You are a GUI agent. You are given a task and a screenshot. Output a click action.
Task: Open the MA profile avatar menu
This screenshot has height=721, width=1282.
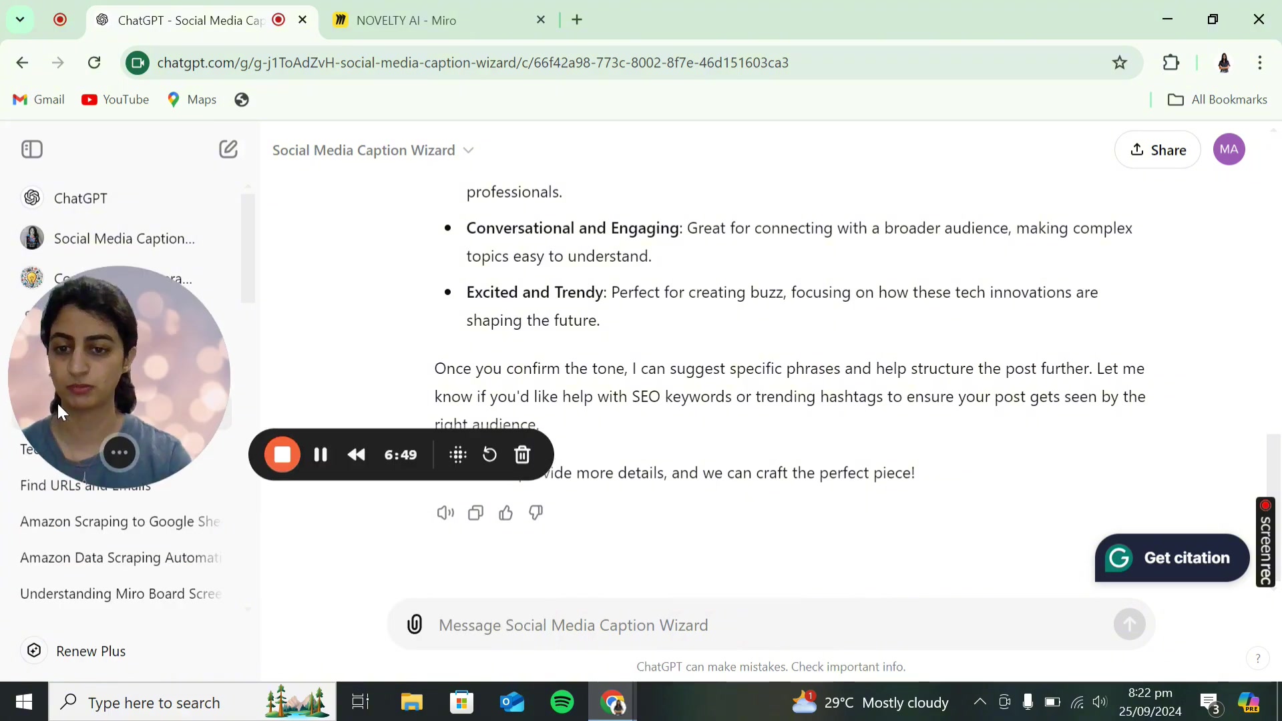coord(1229,150)
